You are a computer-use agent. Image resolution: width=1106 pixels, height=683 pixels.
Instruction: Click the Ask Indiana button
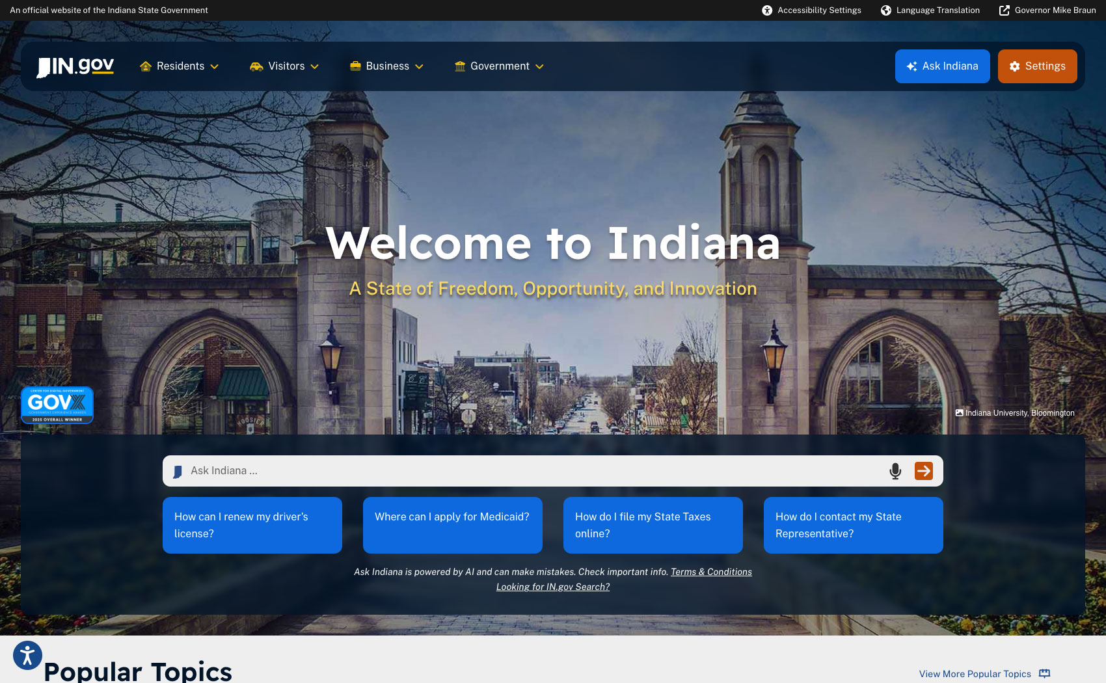tap(942, 66)
